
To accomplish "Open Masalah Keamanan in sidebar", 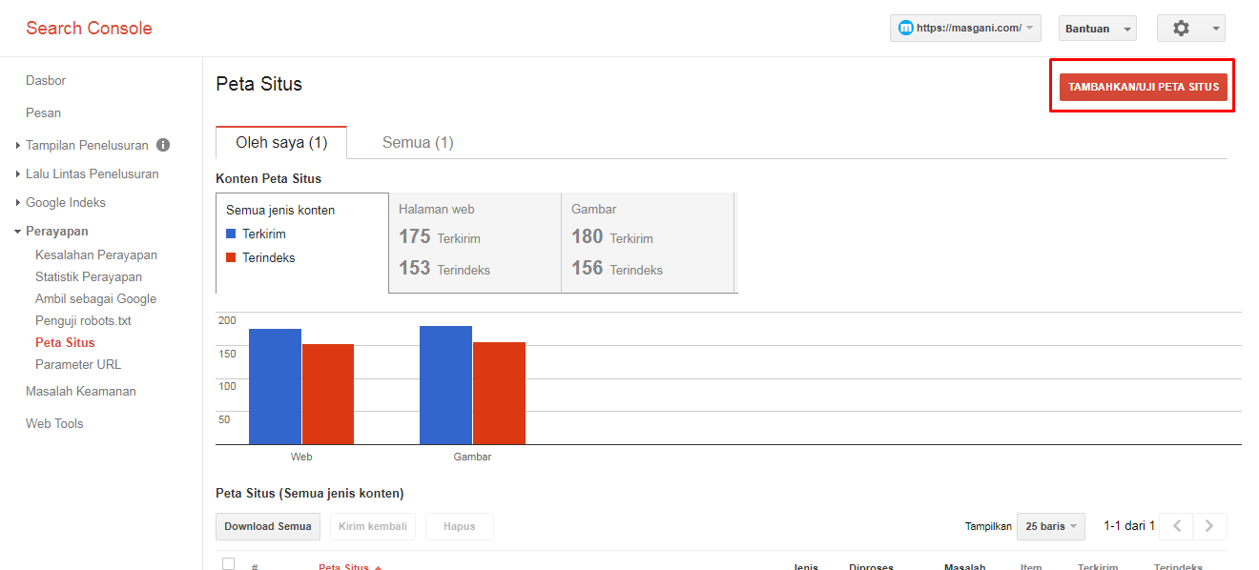I will (x=81, y=391).
